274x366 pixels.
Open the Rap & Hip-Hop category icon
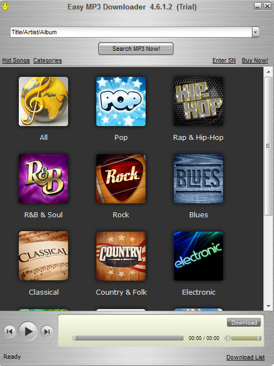click(x=198, y=102)
